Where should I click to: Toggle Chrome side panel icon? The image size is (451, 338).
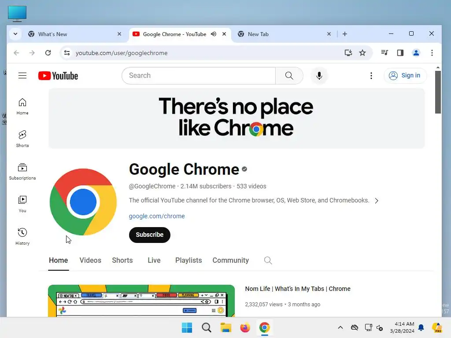(x=400, y=53)
